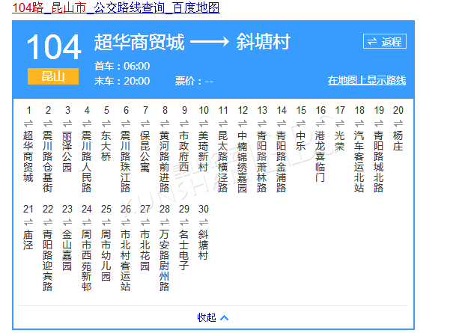Click transfer icon above 金山嘉园 stop
The width and height of the screenshot is (462, 333).
pyautogui.click(x=67, y=222)
